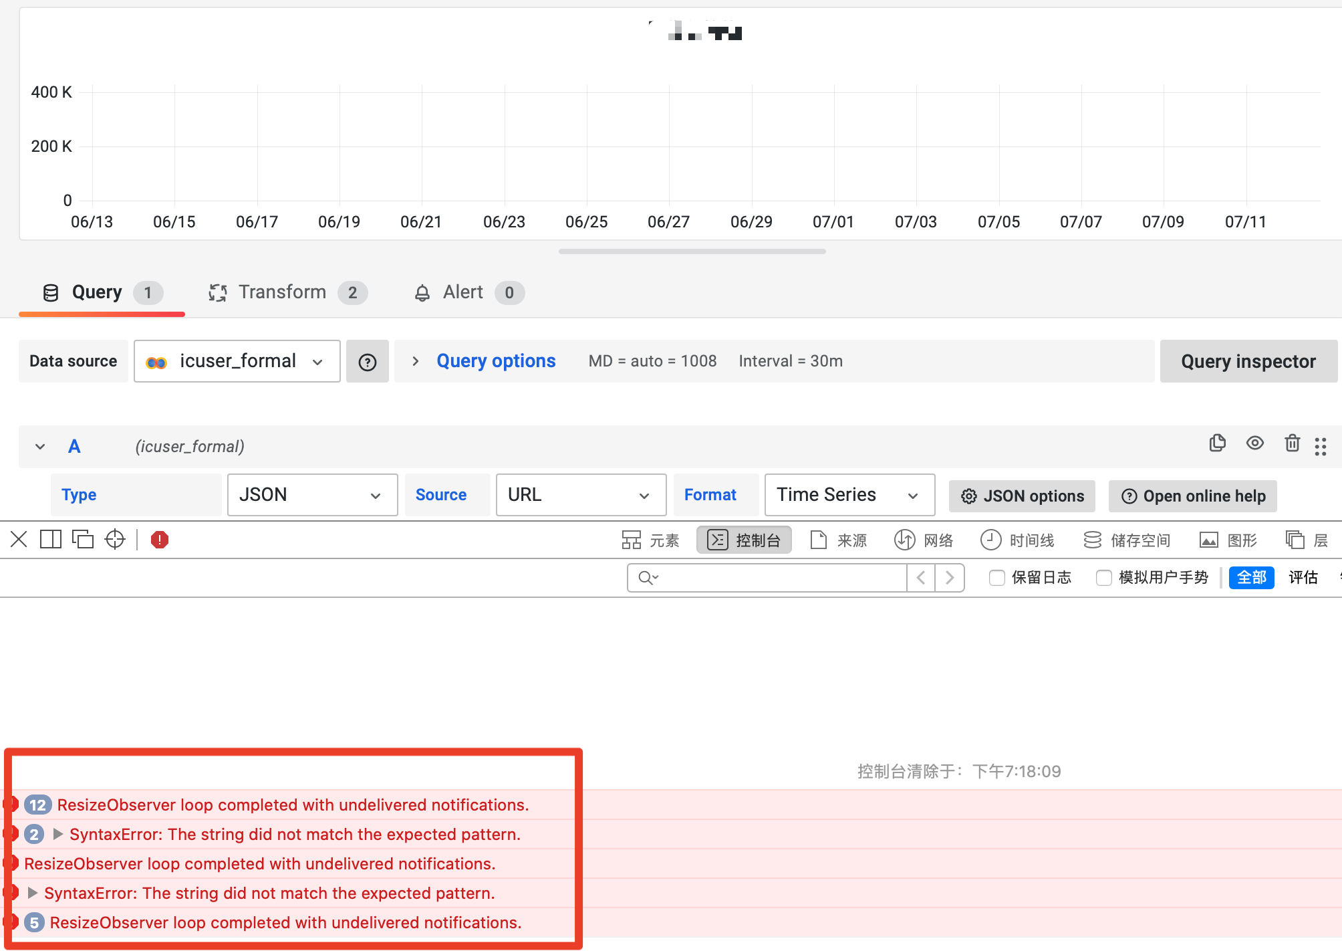Open the Time Series format dropdown
The width and height of the screenshot is (1342, 951).
click(849, 495)
